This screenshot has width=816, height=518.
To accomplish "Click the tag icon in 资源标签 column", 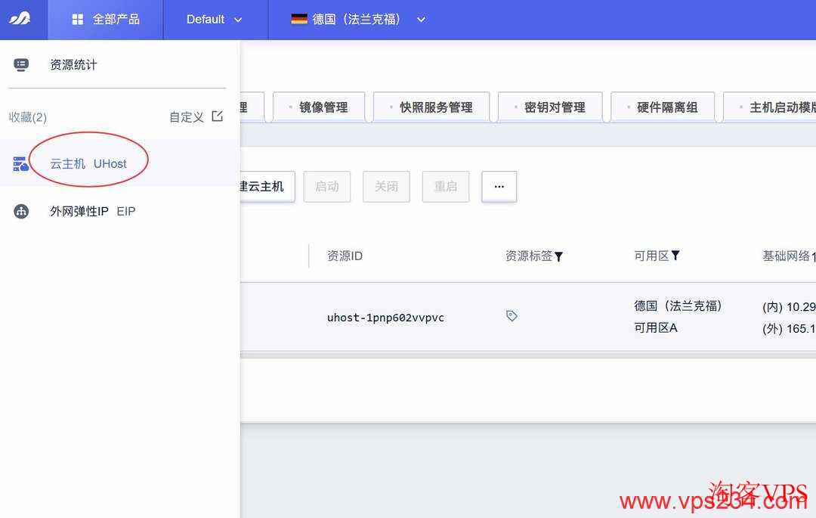I will pyautogui.click(x=512, y=317).
